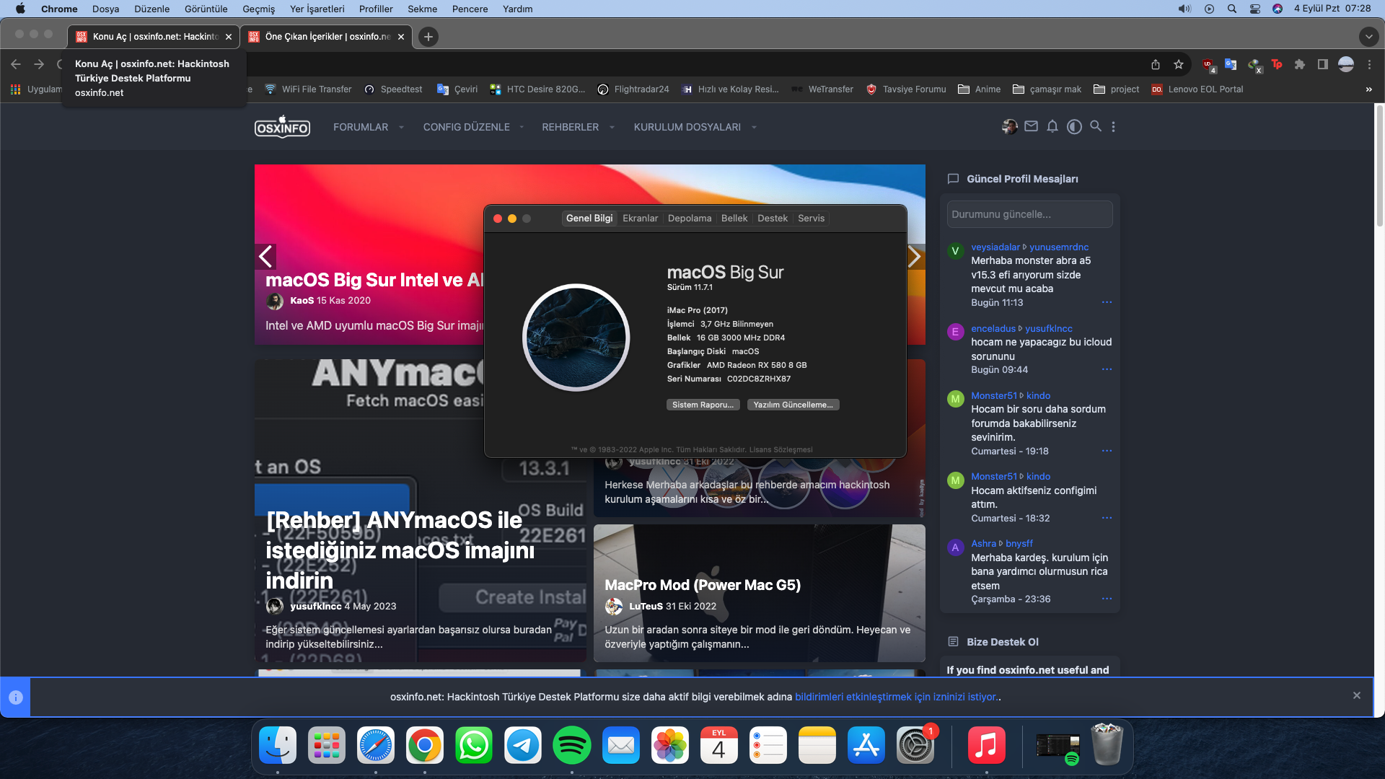The image size is (1385, 779).
Task: Open the notifications bell icon
Action: 1052,126
